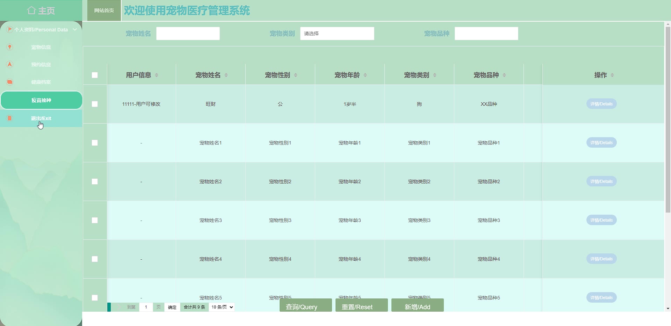The image size is (671, 326).
Task: Click the 宠物姓名 search input field
Action: pyautogui.click(x=188, y=34)
